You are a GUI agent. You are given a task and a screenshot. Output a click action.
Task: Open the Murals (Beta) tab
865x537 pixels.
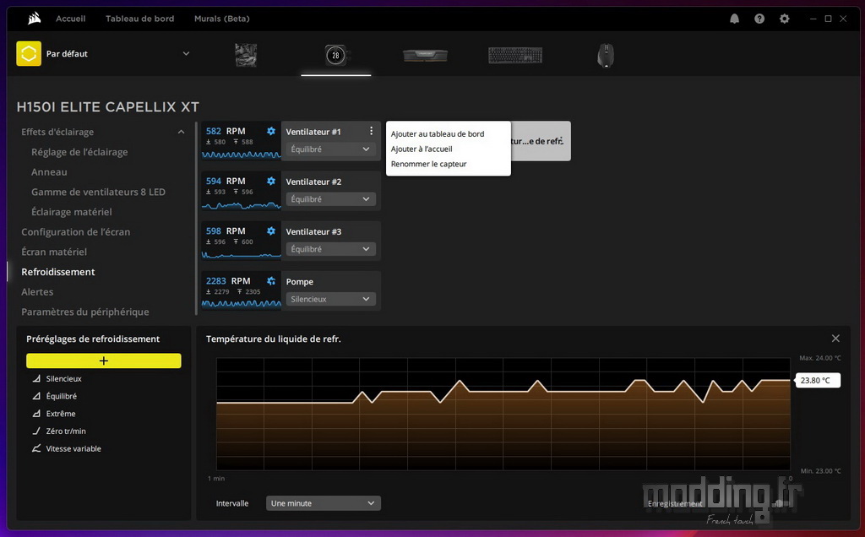(222, 19)
